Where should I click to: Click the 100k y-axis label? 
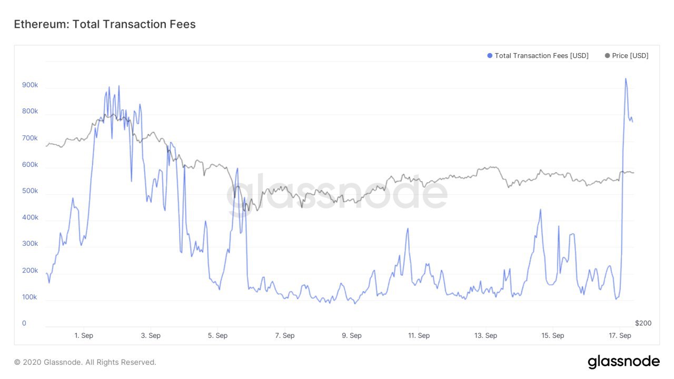(29, 297)
